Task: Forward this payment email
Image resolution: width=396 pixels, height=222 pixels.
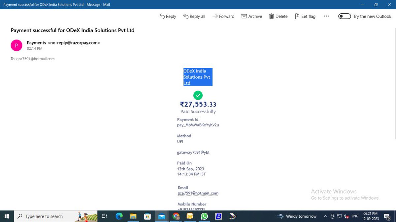Action: pos(223,16)
